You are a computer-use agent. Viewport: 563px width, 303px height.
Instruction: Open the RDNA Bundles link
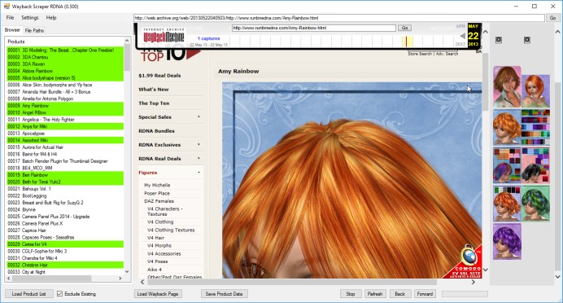pyautogui.click(x=156, y=131)
